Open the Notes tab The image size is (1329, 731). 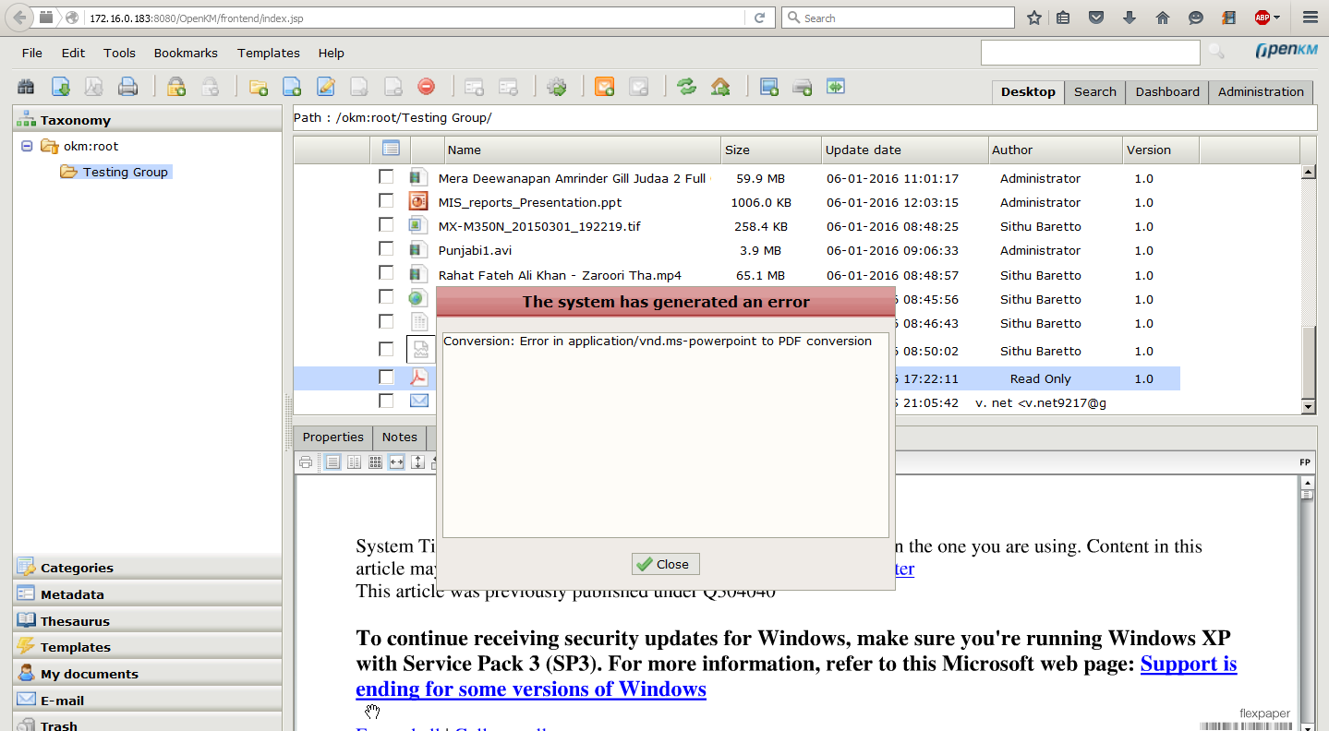click(399, 437)
